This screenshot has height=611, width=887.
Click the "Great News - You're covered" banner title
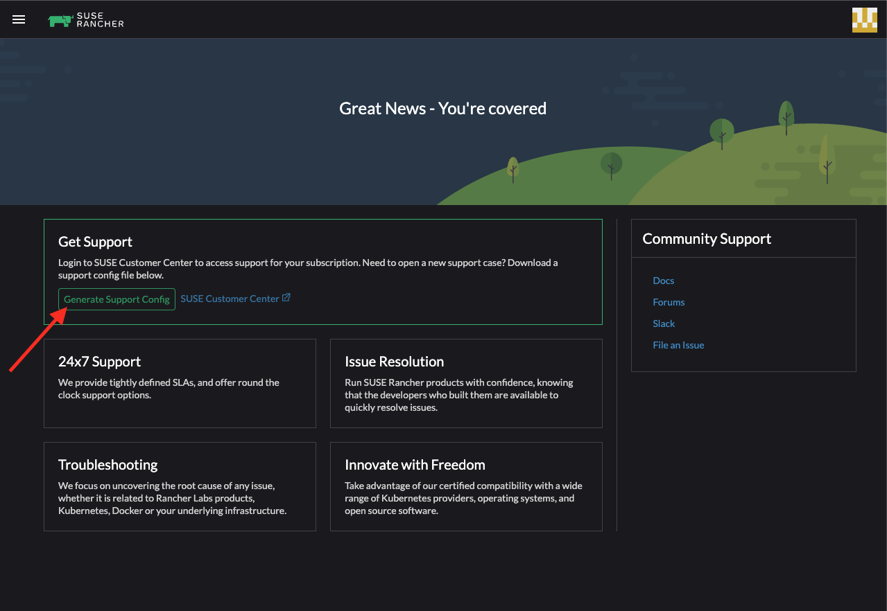(x=442, y=109)
